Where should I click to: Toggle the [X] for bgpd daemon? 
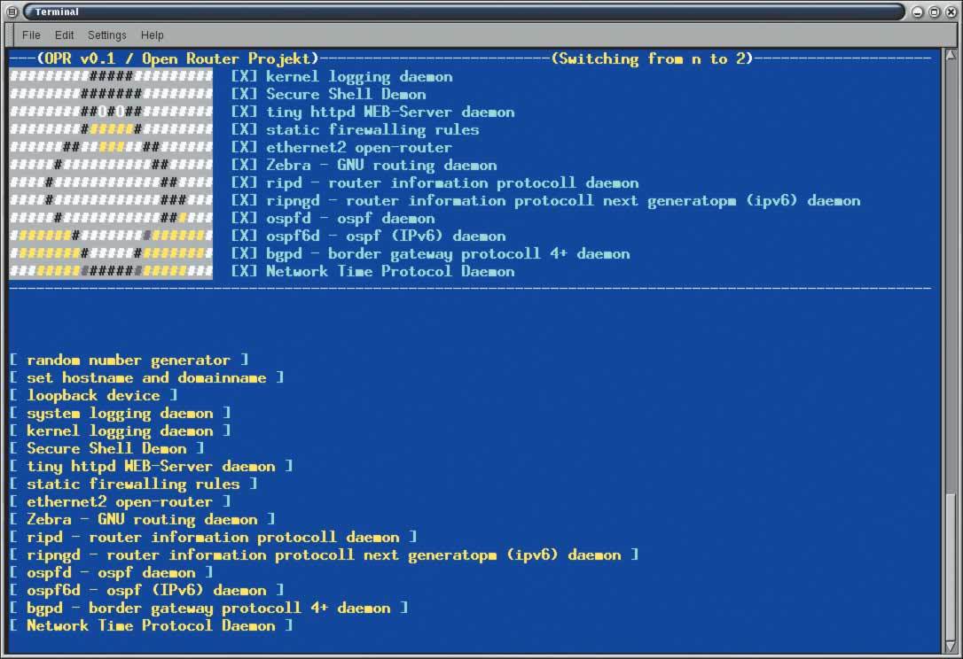(x=244, y=253)
